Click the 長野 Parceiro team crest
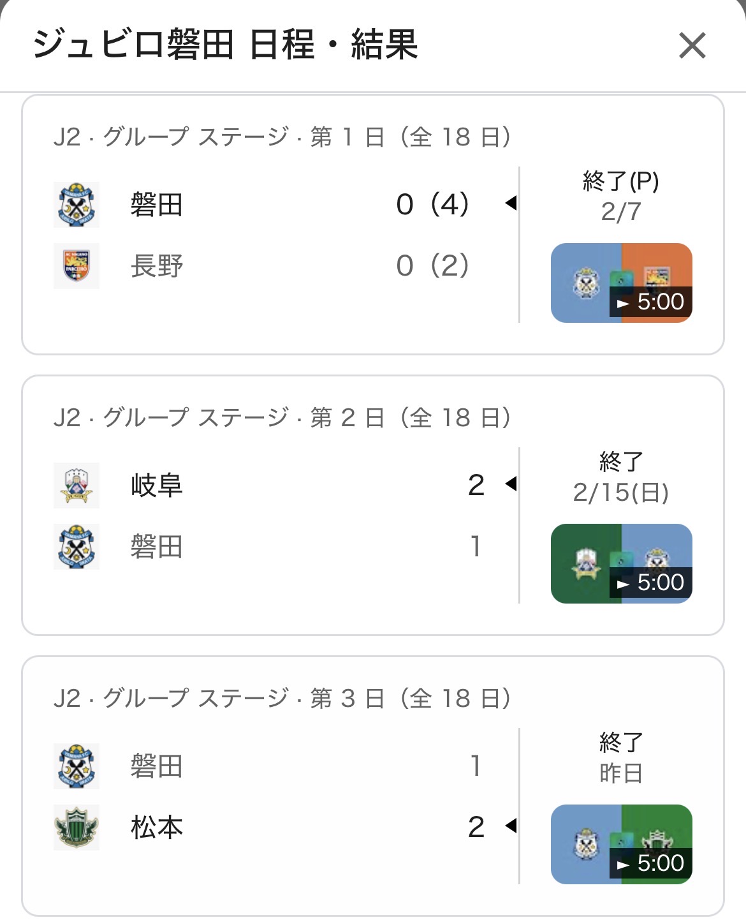This screenshot has height=920, width=746. [77, 266]
